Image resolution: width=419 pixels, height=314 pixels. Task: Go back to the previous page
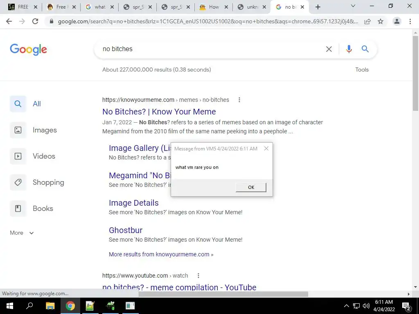(9, 21)
